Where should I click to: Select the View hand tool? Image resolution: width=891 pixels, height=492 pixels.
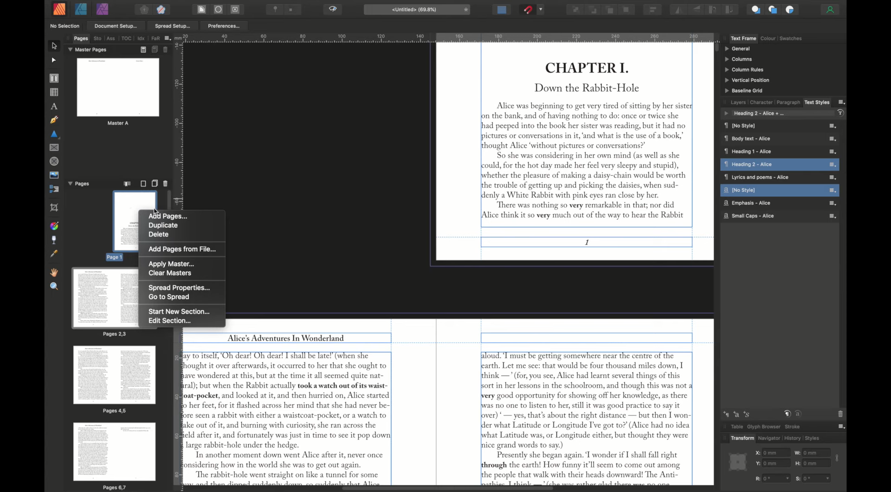tap(54, 272)
